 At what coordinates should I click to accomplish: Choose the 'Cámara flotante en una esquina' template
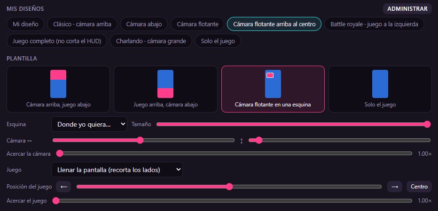(x=273, y=89)
